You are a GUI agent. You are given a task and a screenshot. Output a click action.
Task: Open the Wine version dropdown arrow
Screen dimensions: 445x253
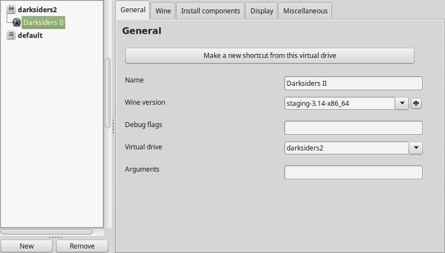[x=402, y=103]
